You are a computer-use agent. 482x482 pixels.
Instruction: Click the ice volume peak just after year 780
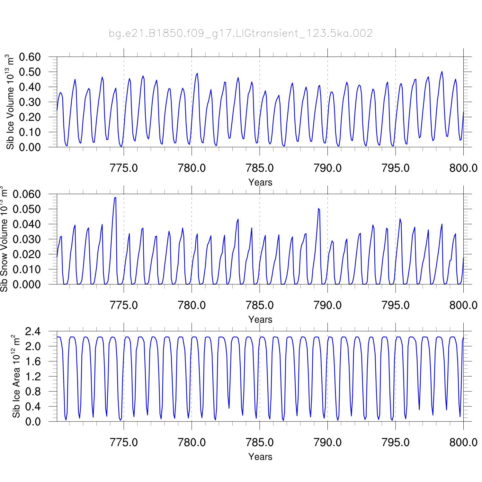click(197, 74)
